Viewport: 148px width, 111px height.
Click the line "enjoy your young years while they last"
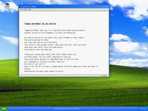coord(50,55)
